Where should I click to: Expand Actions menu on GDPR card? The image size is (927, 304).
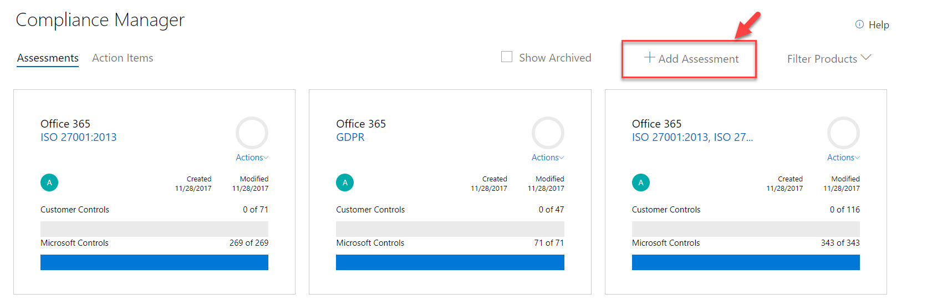pos(548,158)
